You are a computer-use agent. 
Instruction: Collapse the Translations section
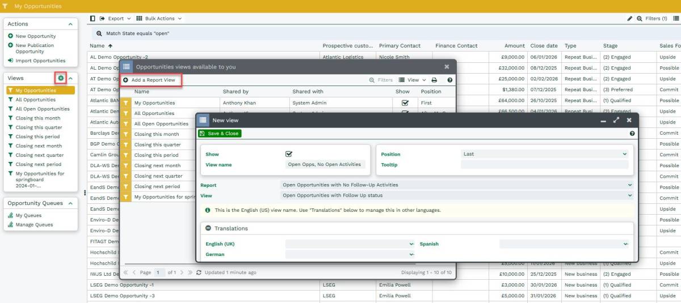(208, 228)
